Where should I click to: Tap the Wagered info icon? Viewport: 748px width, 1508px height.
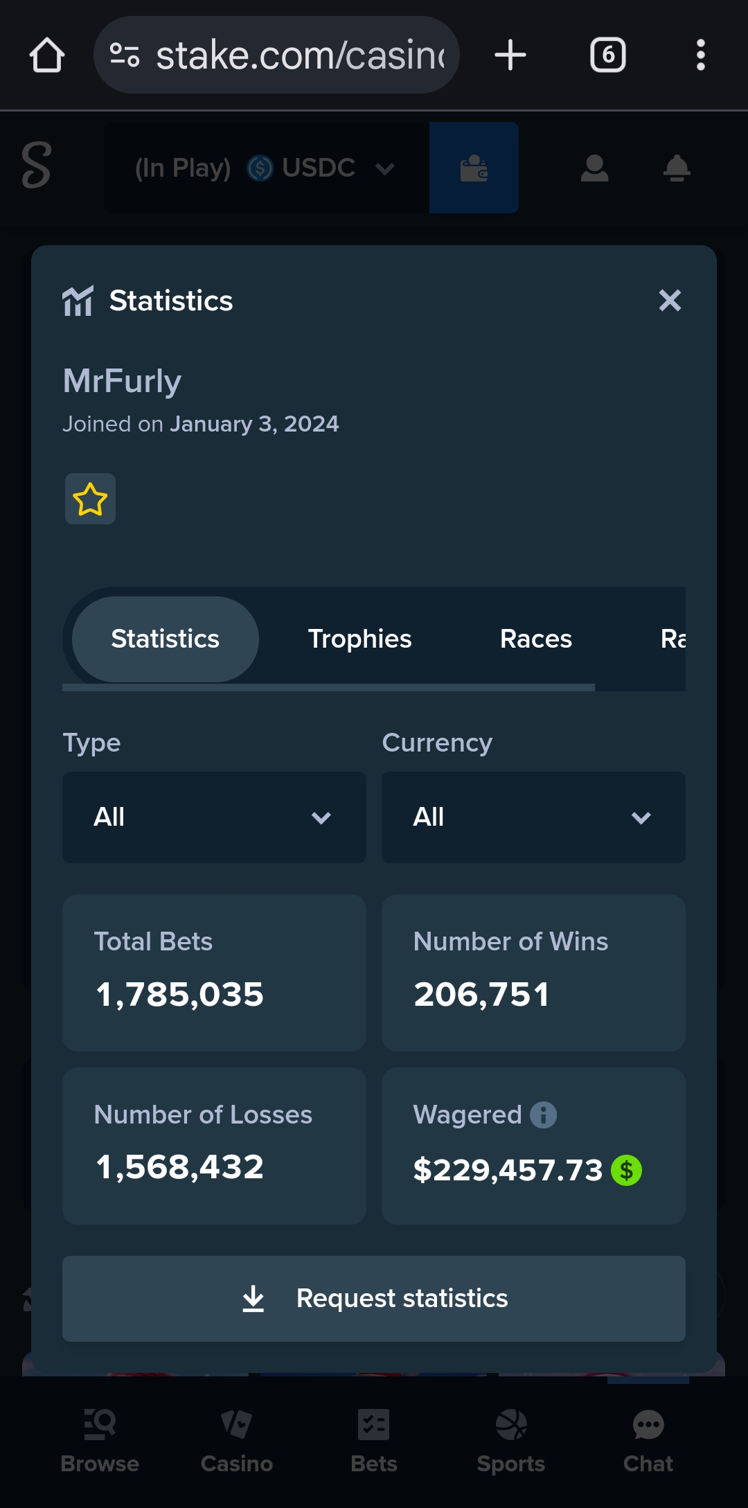(x=544, y=1115)
